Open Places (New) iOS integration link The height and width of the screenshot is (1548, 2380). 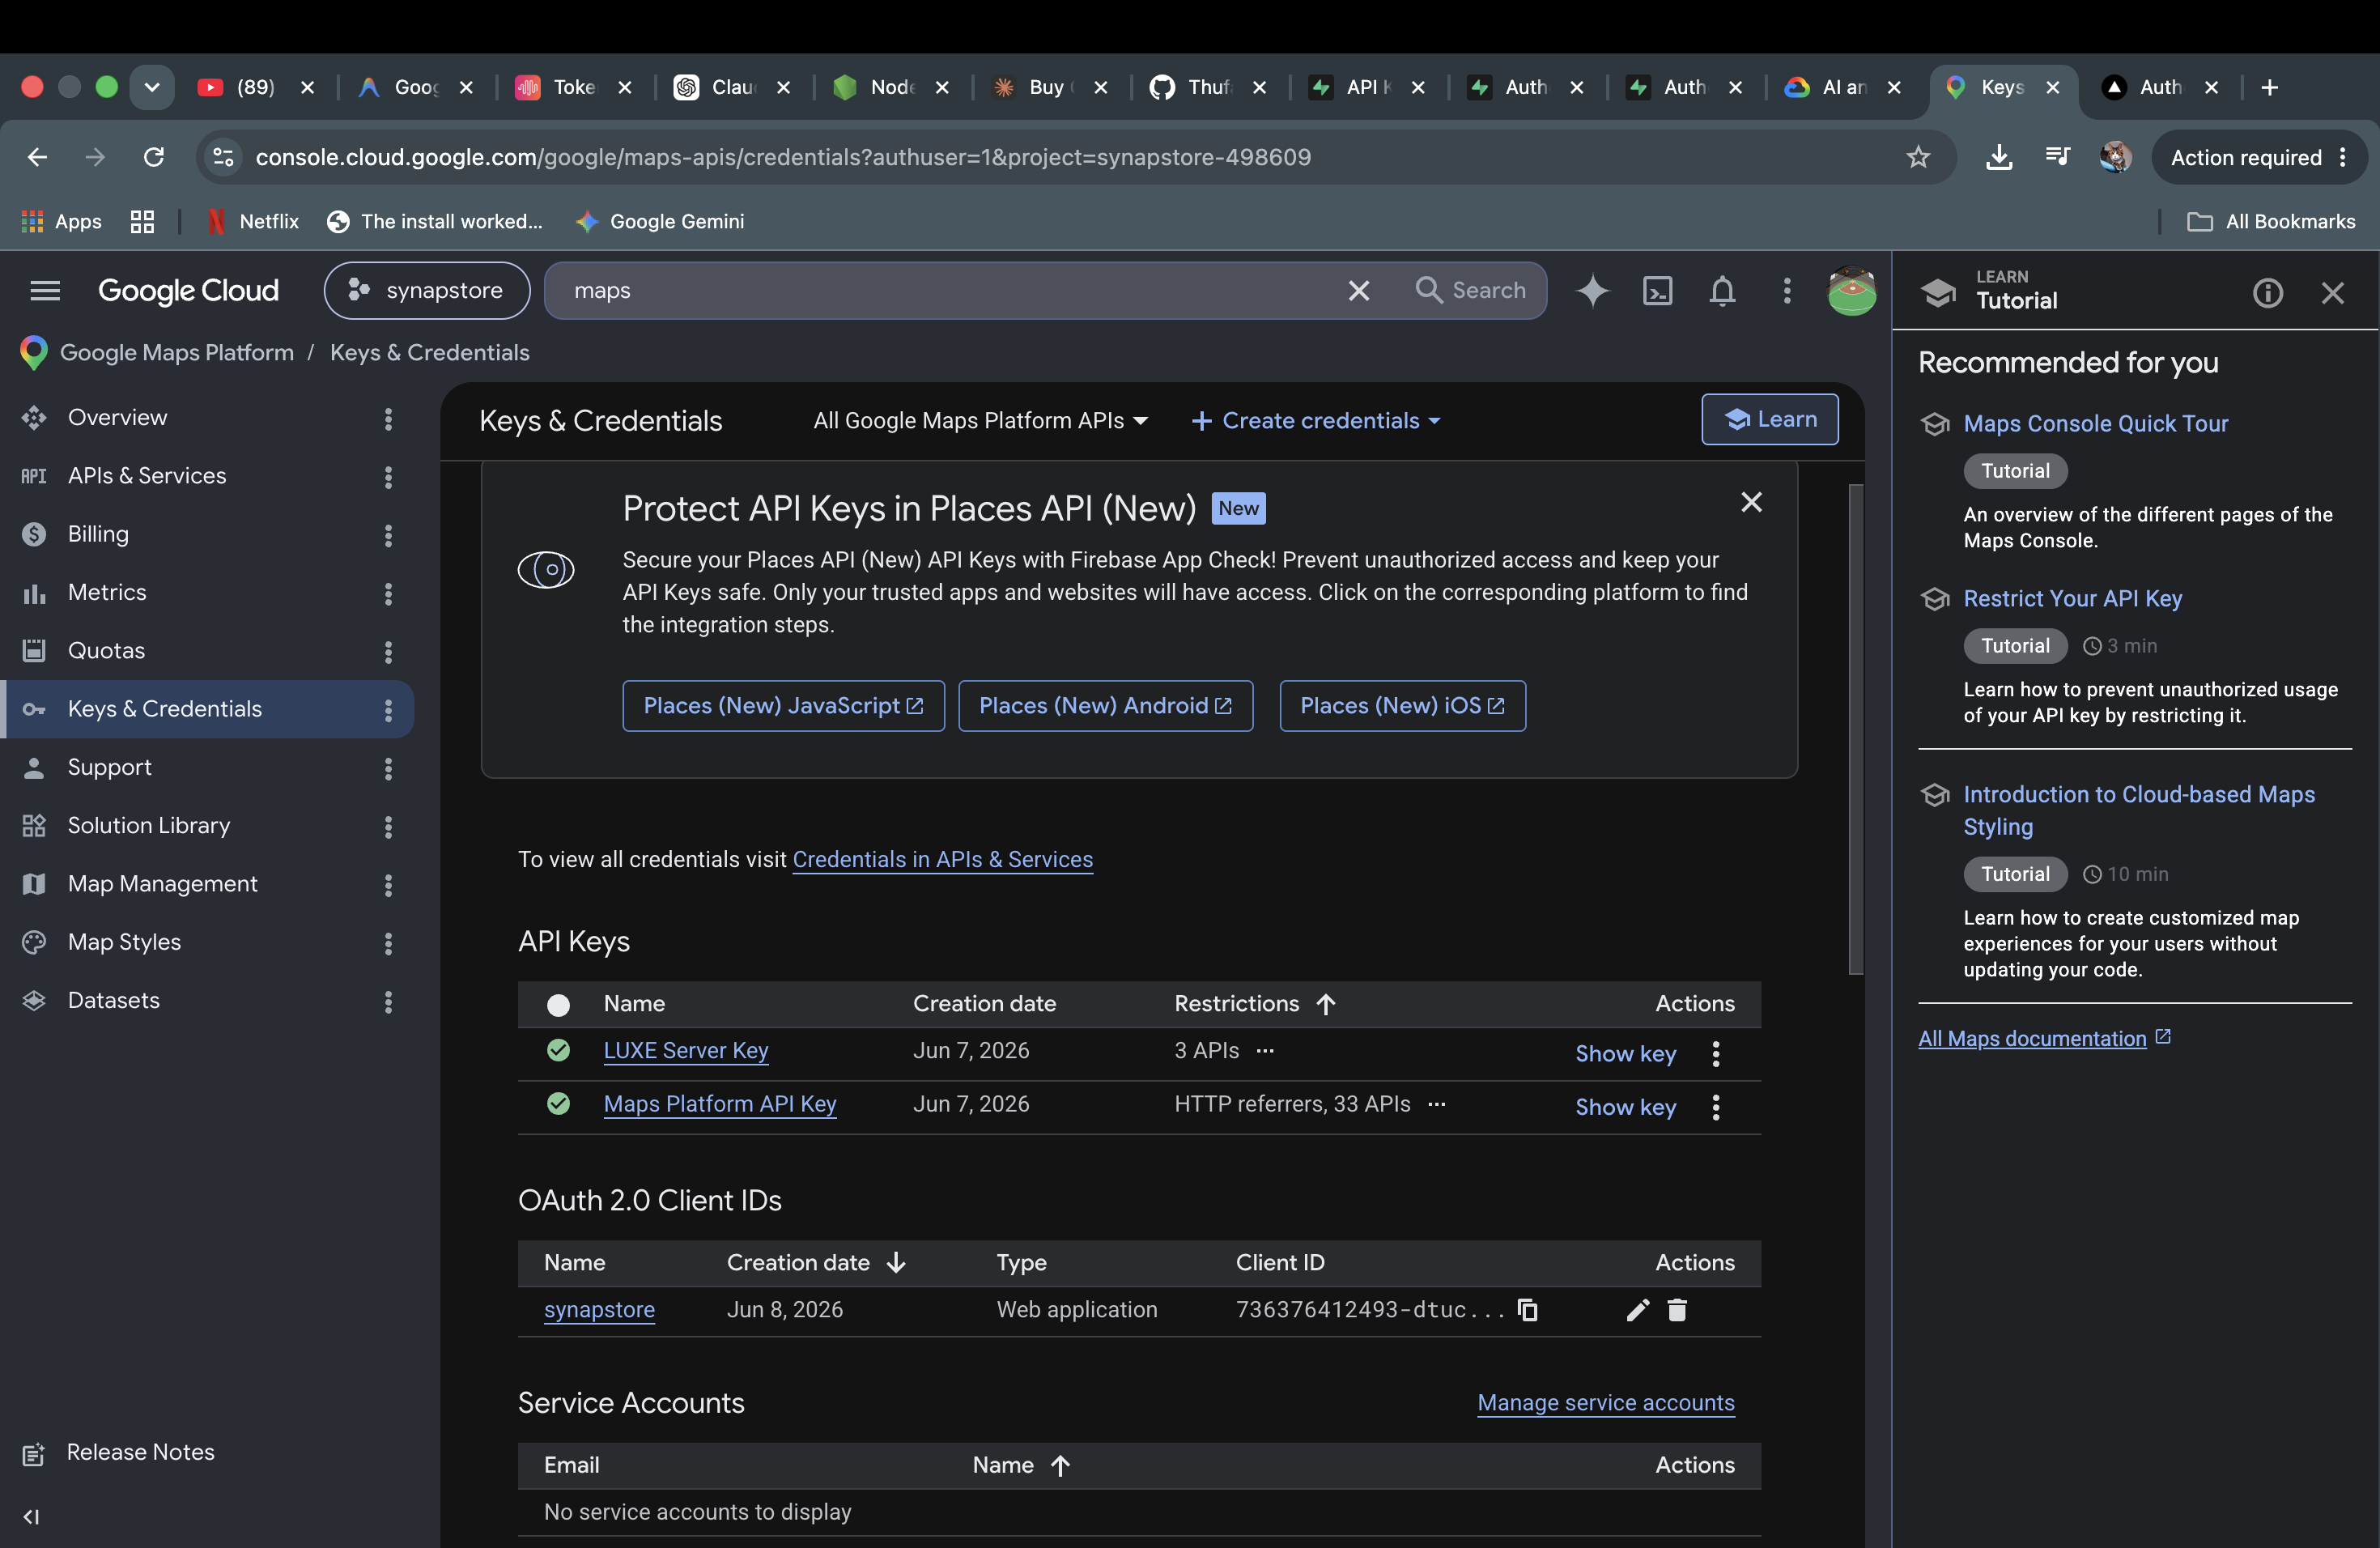1402,706
